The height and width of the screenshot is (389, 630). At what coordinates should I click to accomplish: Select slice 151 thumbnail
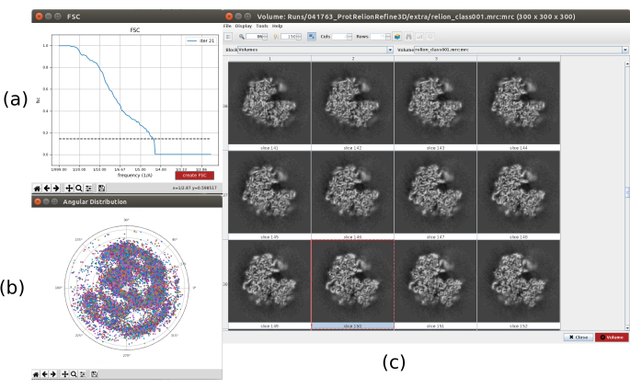[x=436, y=281]
